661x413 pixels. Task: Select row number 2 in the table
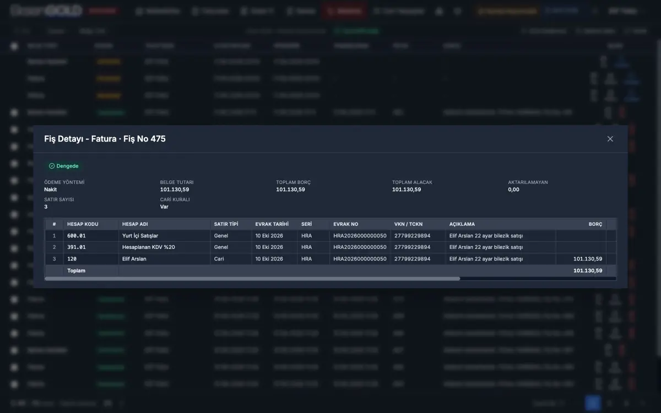[54, 247]
